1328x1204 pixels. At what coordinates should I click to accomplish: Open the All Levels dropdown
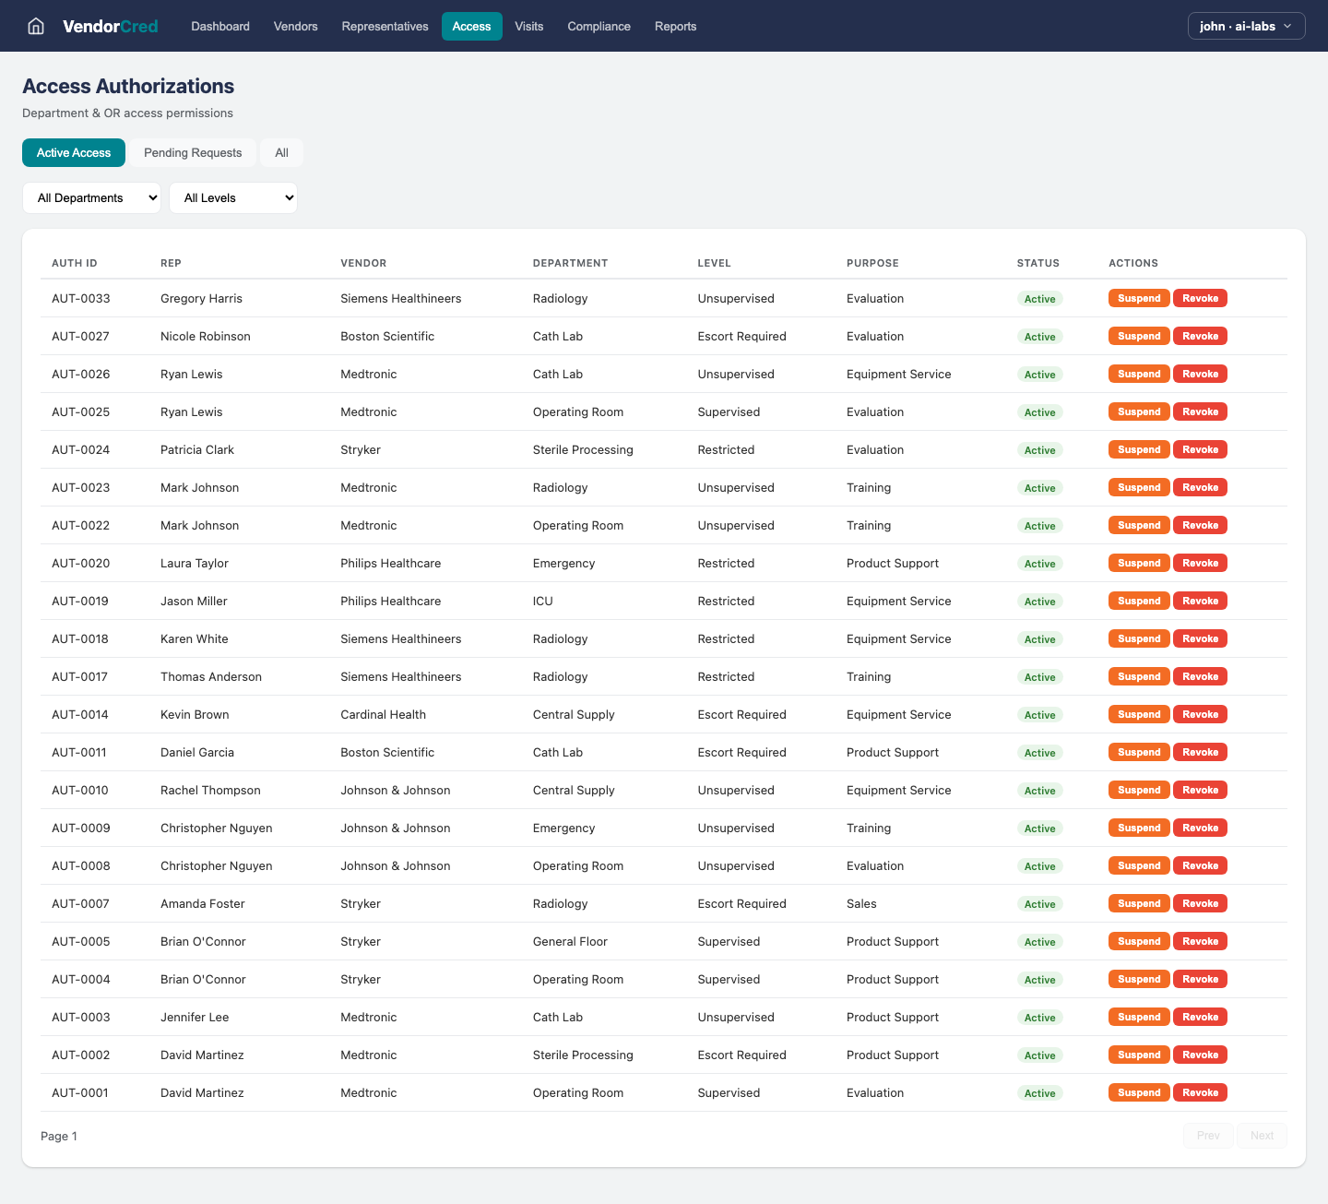coord(232,197)
